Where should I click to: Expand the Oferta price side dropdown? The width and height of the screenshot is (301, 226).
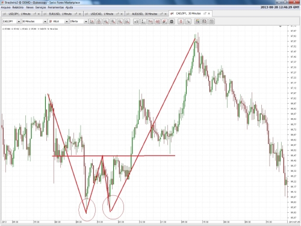tap(78, 21)
